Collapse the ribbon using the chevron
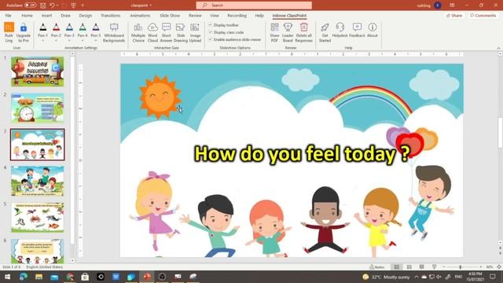Screen dimensions: 503x283 coord(498,48)
